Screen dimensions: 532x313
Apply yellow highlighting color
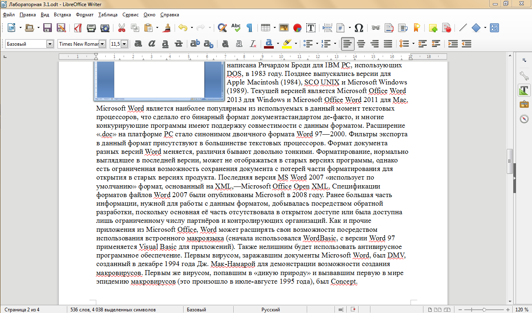click(x=287, y=44)
